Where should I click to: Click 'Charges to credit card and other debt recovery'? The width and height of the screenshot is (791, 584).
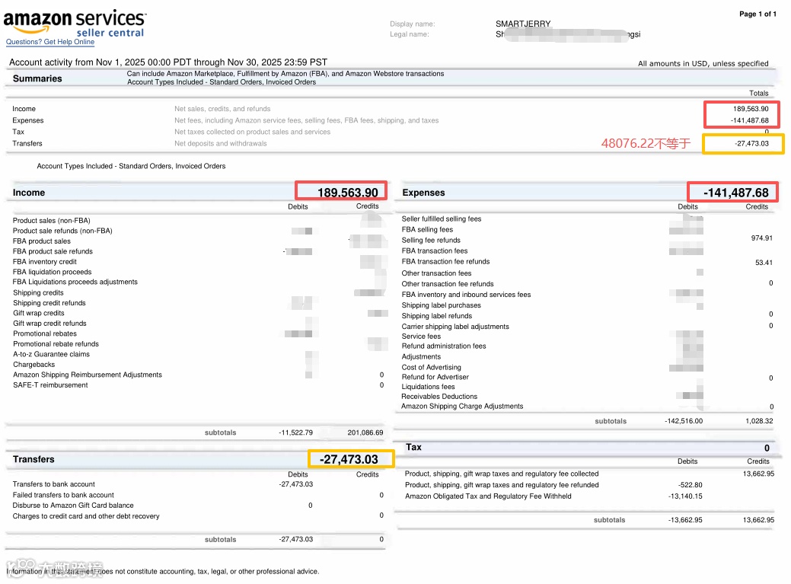coord(86,516)
